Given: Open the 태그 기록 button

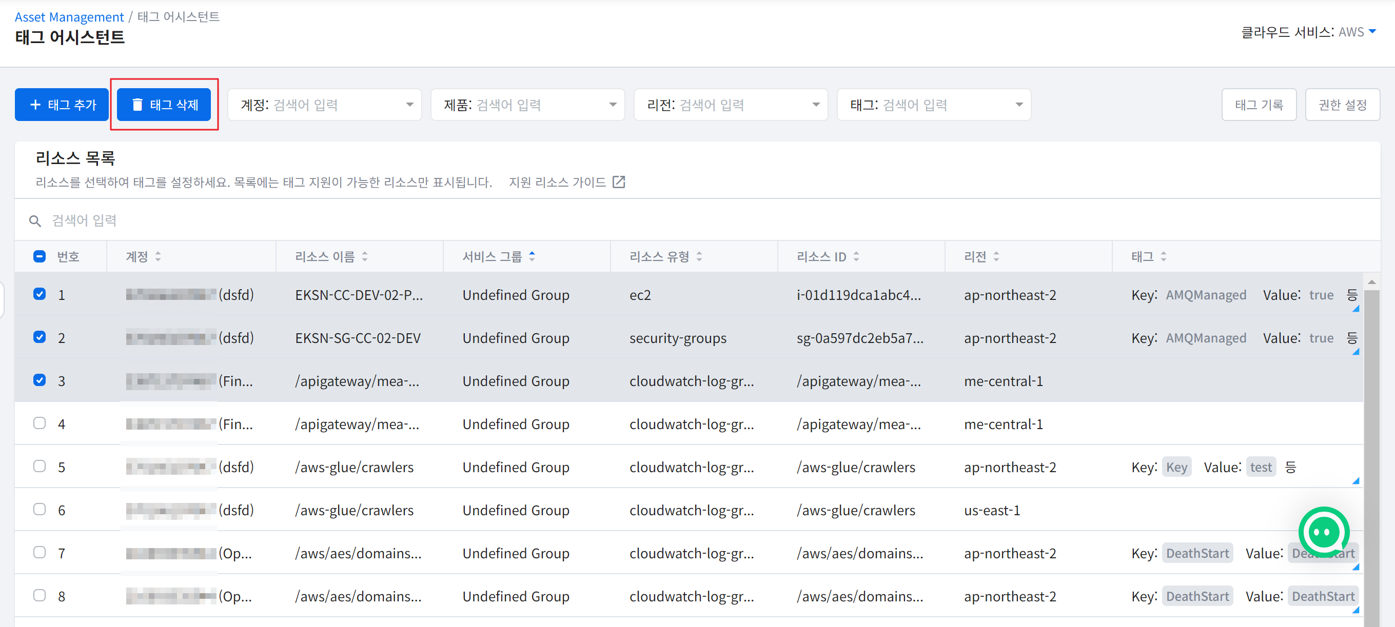Looking at the screenshot, I should (x=1259, y=105).
